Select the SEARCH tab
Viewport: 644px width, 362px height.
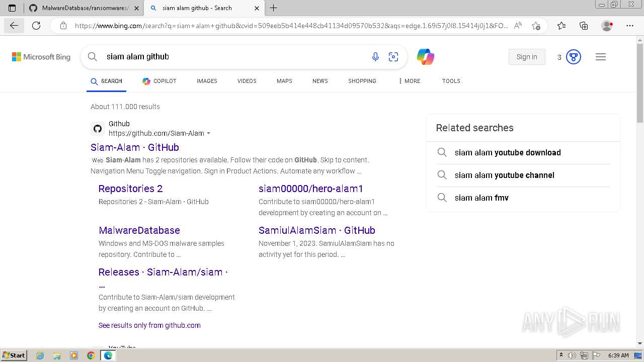click(x=106, y=81)
